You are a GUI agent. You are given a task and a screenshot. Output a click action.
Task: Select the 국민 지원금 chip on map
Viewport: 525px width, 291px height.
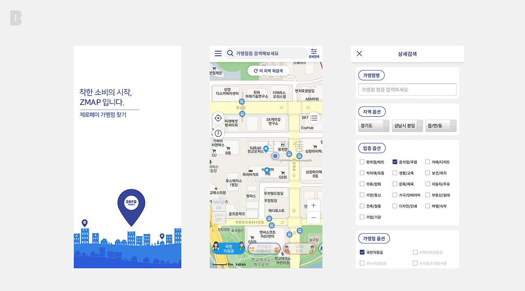228,248
